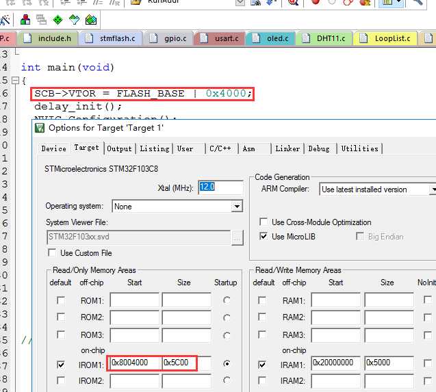This screenshot has width=436, height=392.
Task: Click the ROM1 Start input field
Action: click(135, 300)
